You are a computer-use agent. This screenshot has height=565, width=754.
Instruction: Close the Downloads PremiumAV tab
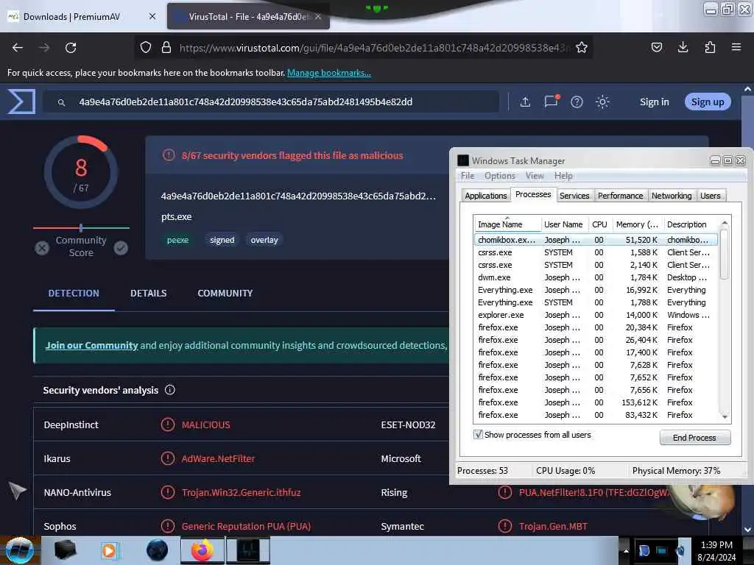[x=152, y=16]
